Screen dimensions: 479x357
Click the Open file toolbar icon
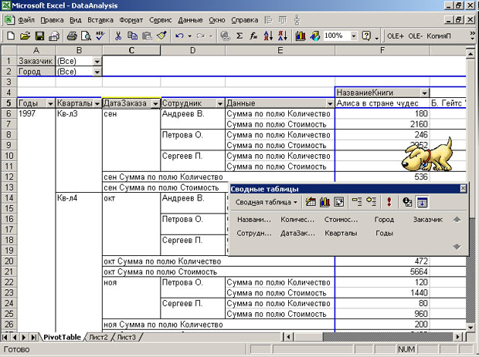pos(24,35)
